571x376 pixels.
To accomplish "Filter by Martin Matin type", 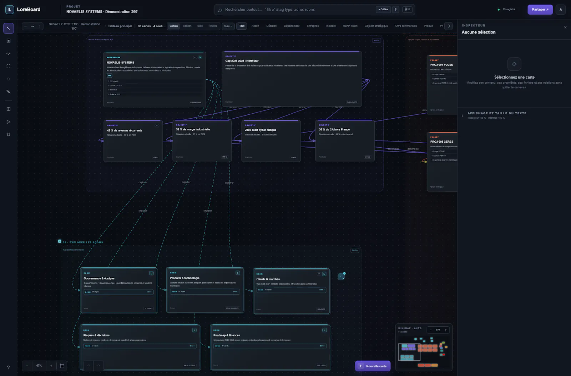I will pyautogui.click(x=350, y=26).
